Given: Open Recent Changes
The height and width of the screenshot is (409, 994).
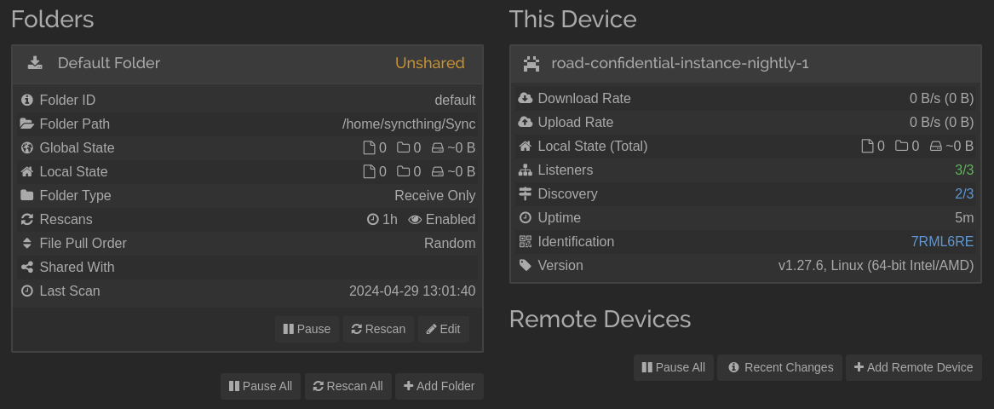Looking at the screenshot, I should 779,367.
